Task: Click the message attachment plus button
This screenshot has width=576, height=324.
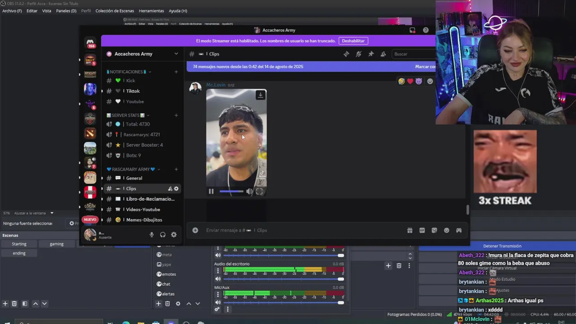Action: point(195,230)
